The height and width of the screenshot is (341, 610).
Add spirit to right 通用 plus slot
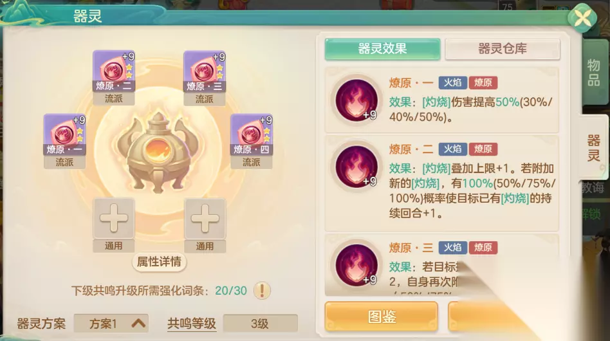point(205,218)
